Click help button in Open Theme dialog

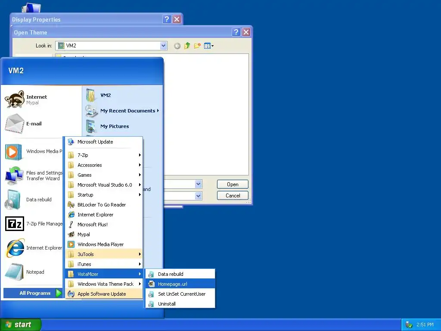pyautogui.click(x=236, y=32)
